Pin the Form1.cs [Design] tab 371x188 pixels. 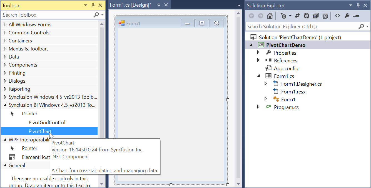tap(159, 5)
